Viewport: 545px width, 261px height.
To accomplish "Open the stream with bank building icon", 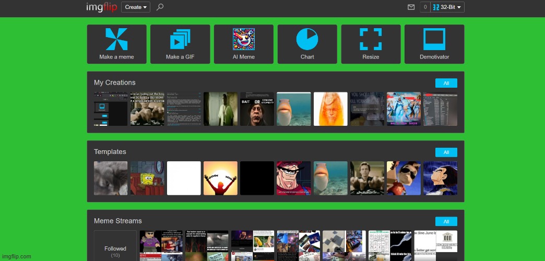I will (x=436, y=246).
